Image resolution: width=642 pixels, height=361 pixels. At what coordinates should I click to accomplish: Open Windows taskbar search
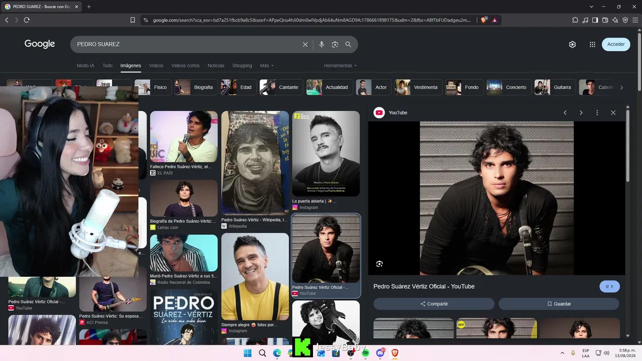pyautogui.click(x=262, y=353)
